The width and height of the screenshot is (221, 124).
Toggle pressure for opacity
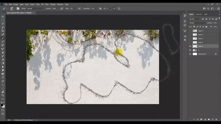coord(61,9)
